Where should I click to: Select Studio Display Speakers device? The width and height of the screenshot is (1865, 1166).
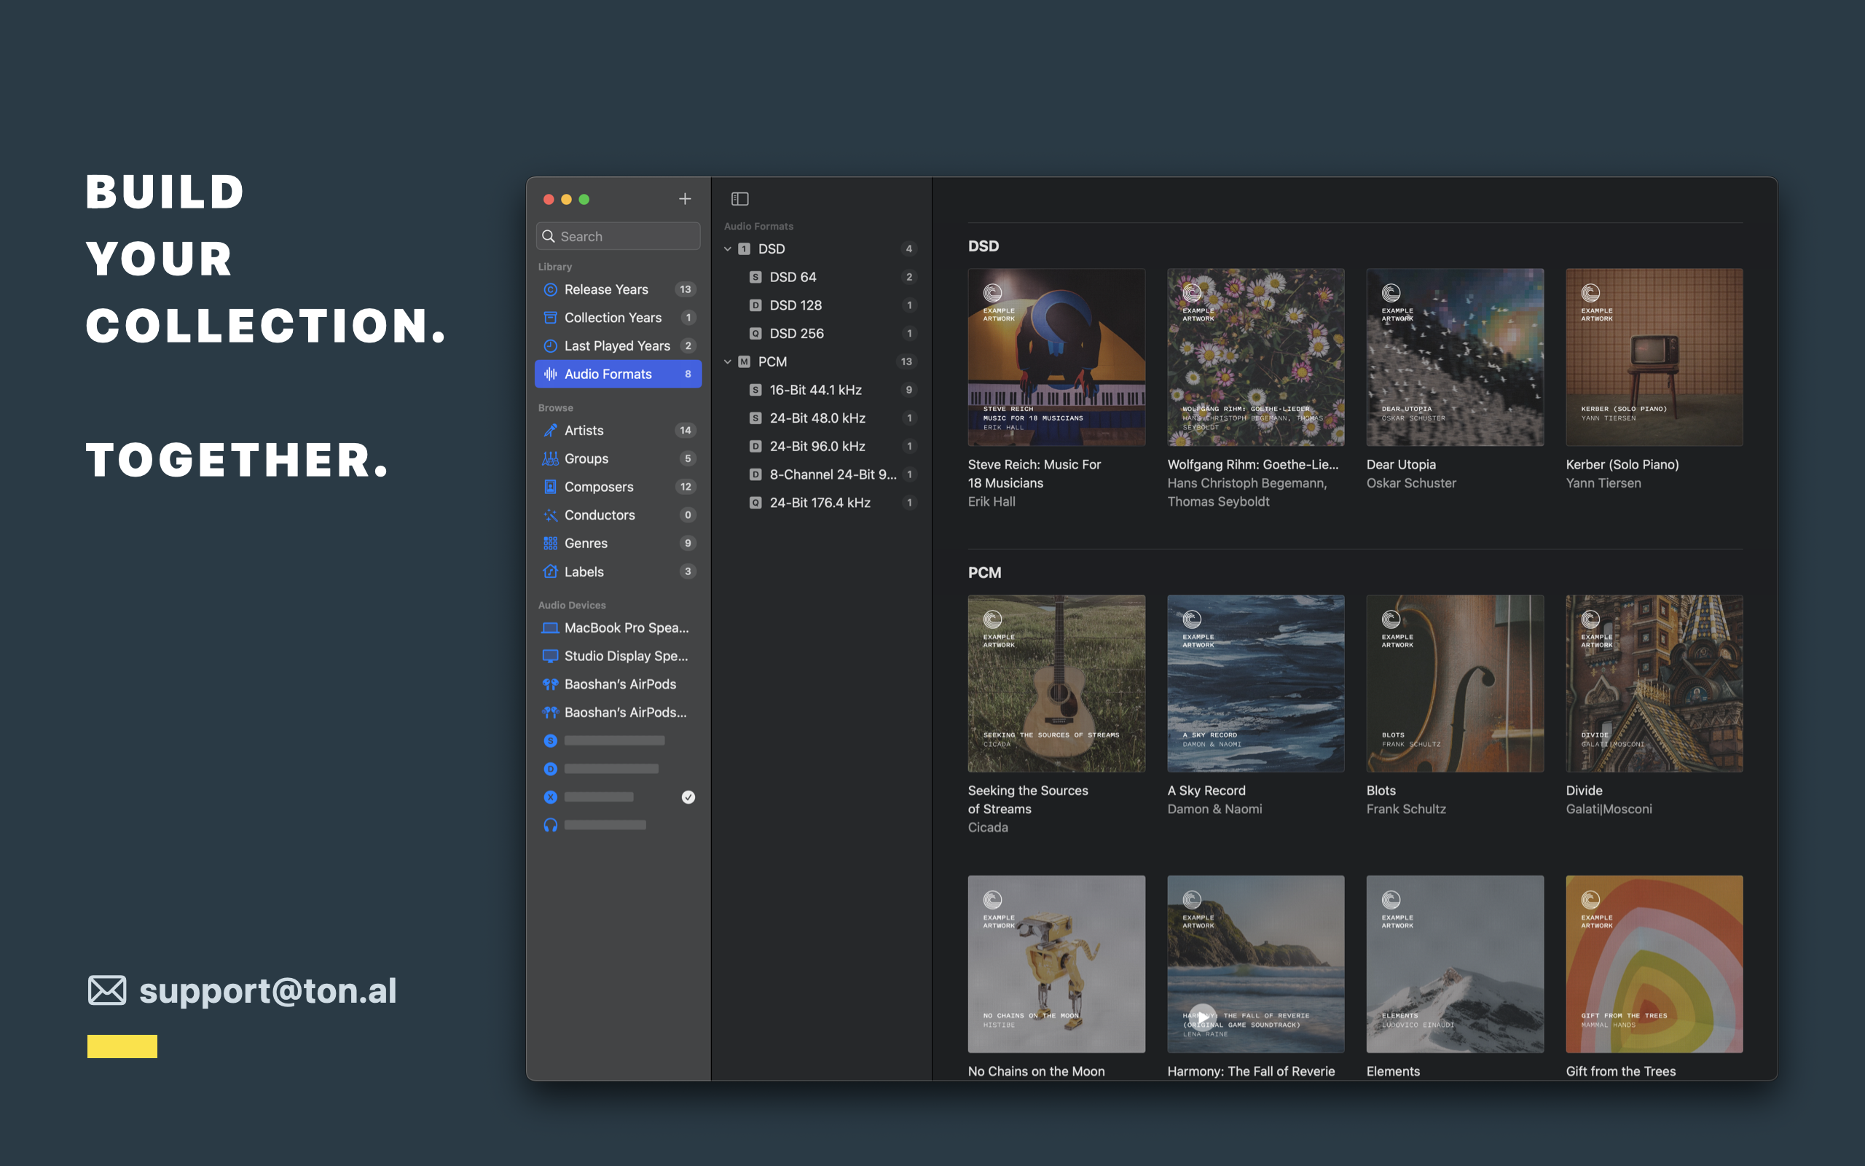(618, 657)
